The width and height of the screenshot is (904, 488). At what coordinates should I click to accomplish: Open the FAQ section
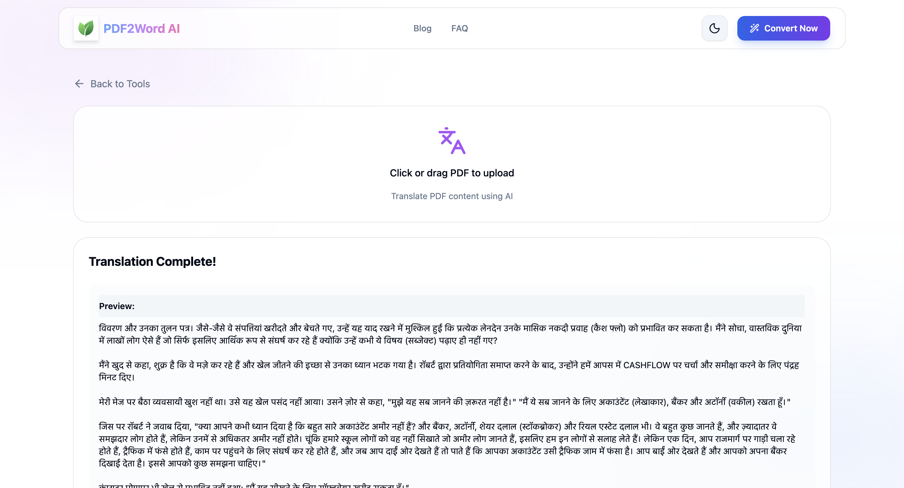click(459, 28)
